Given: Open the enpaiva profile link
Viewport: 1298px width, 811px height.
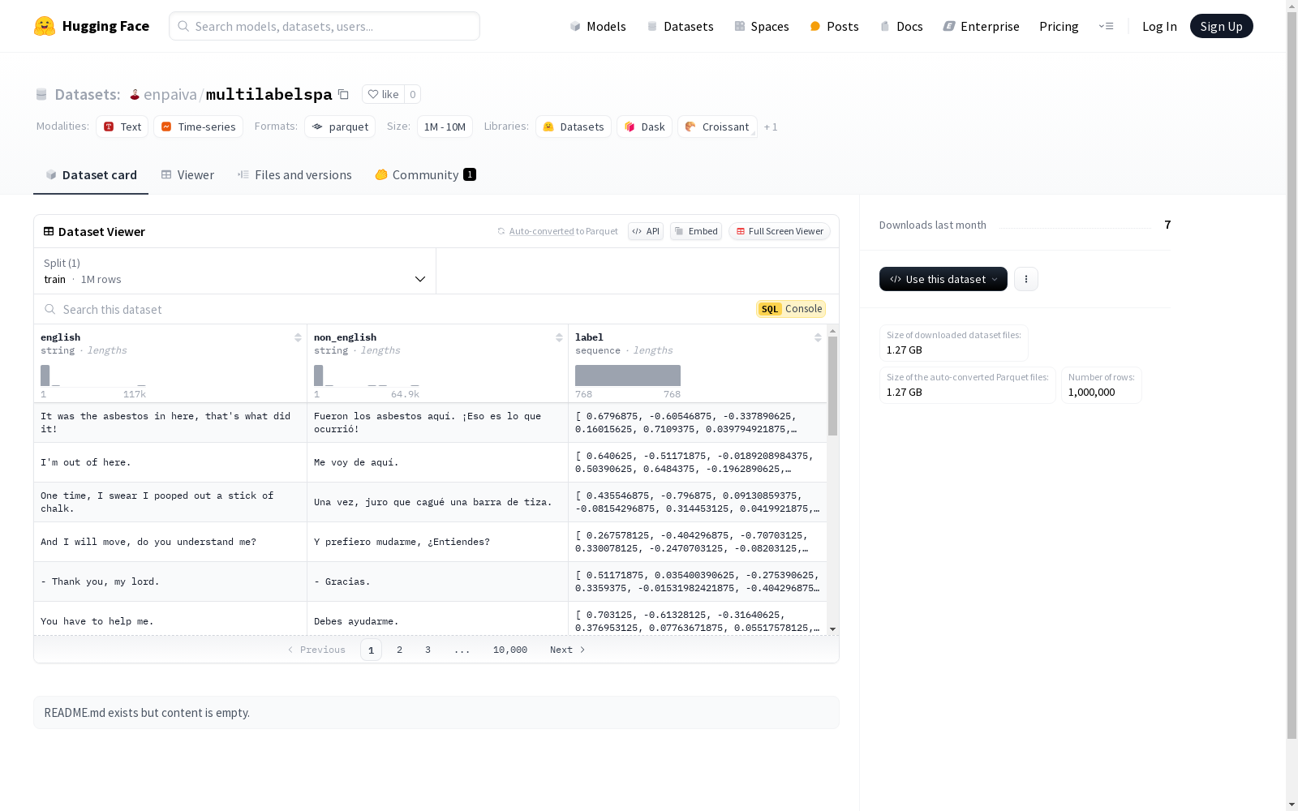Looking at the screenshot, I should tap(170, 94).
